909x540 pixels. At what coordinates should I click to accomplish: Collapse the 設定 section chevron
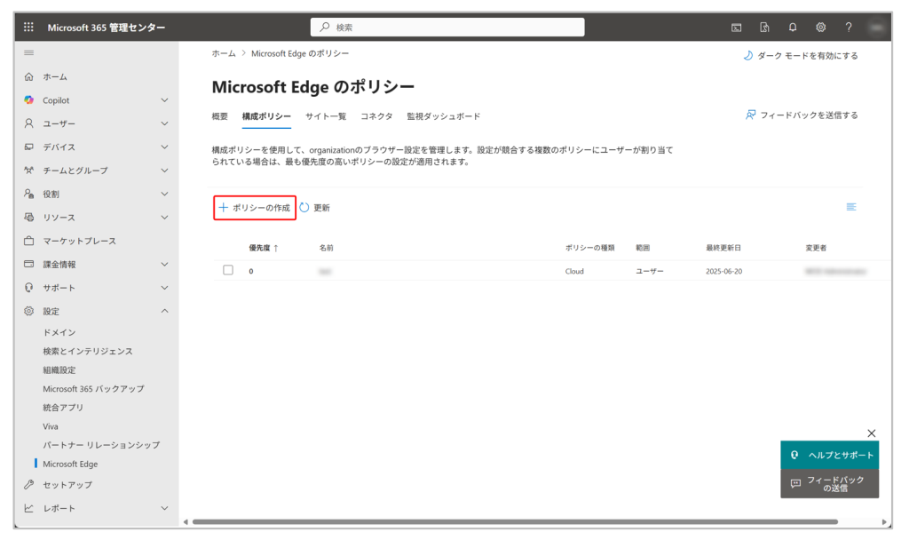tap(164, 311)
